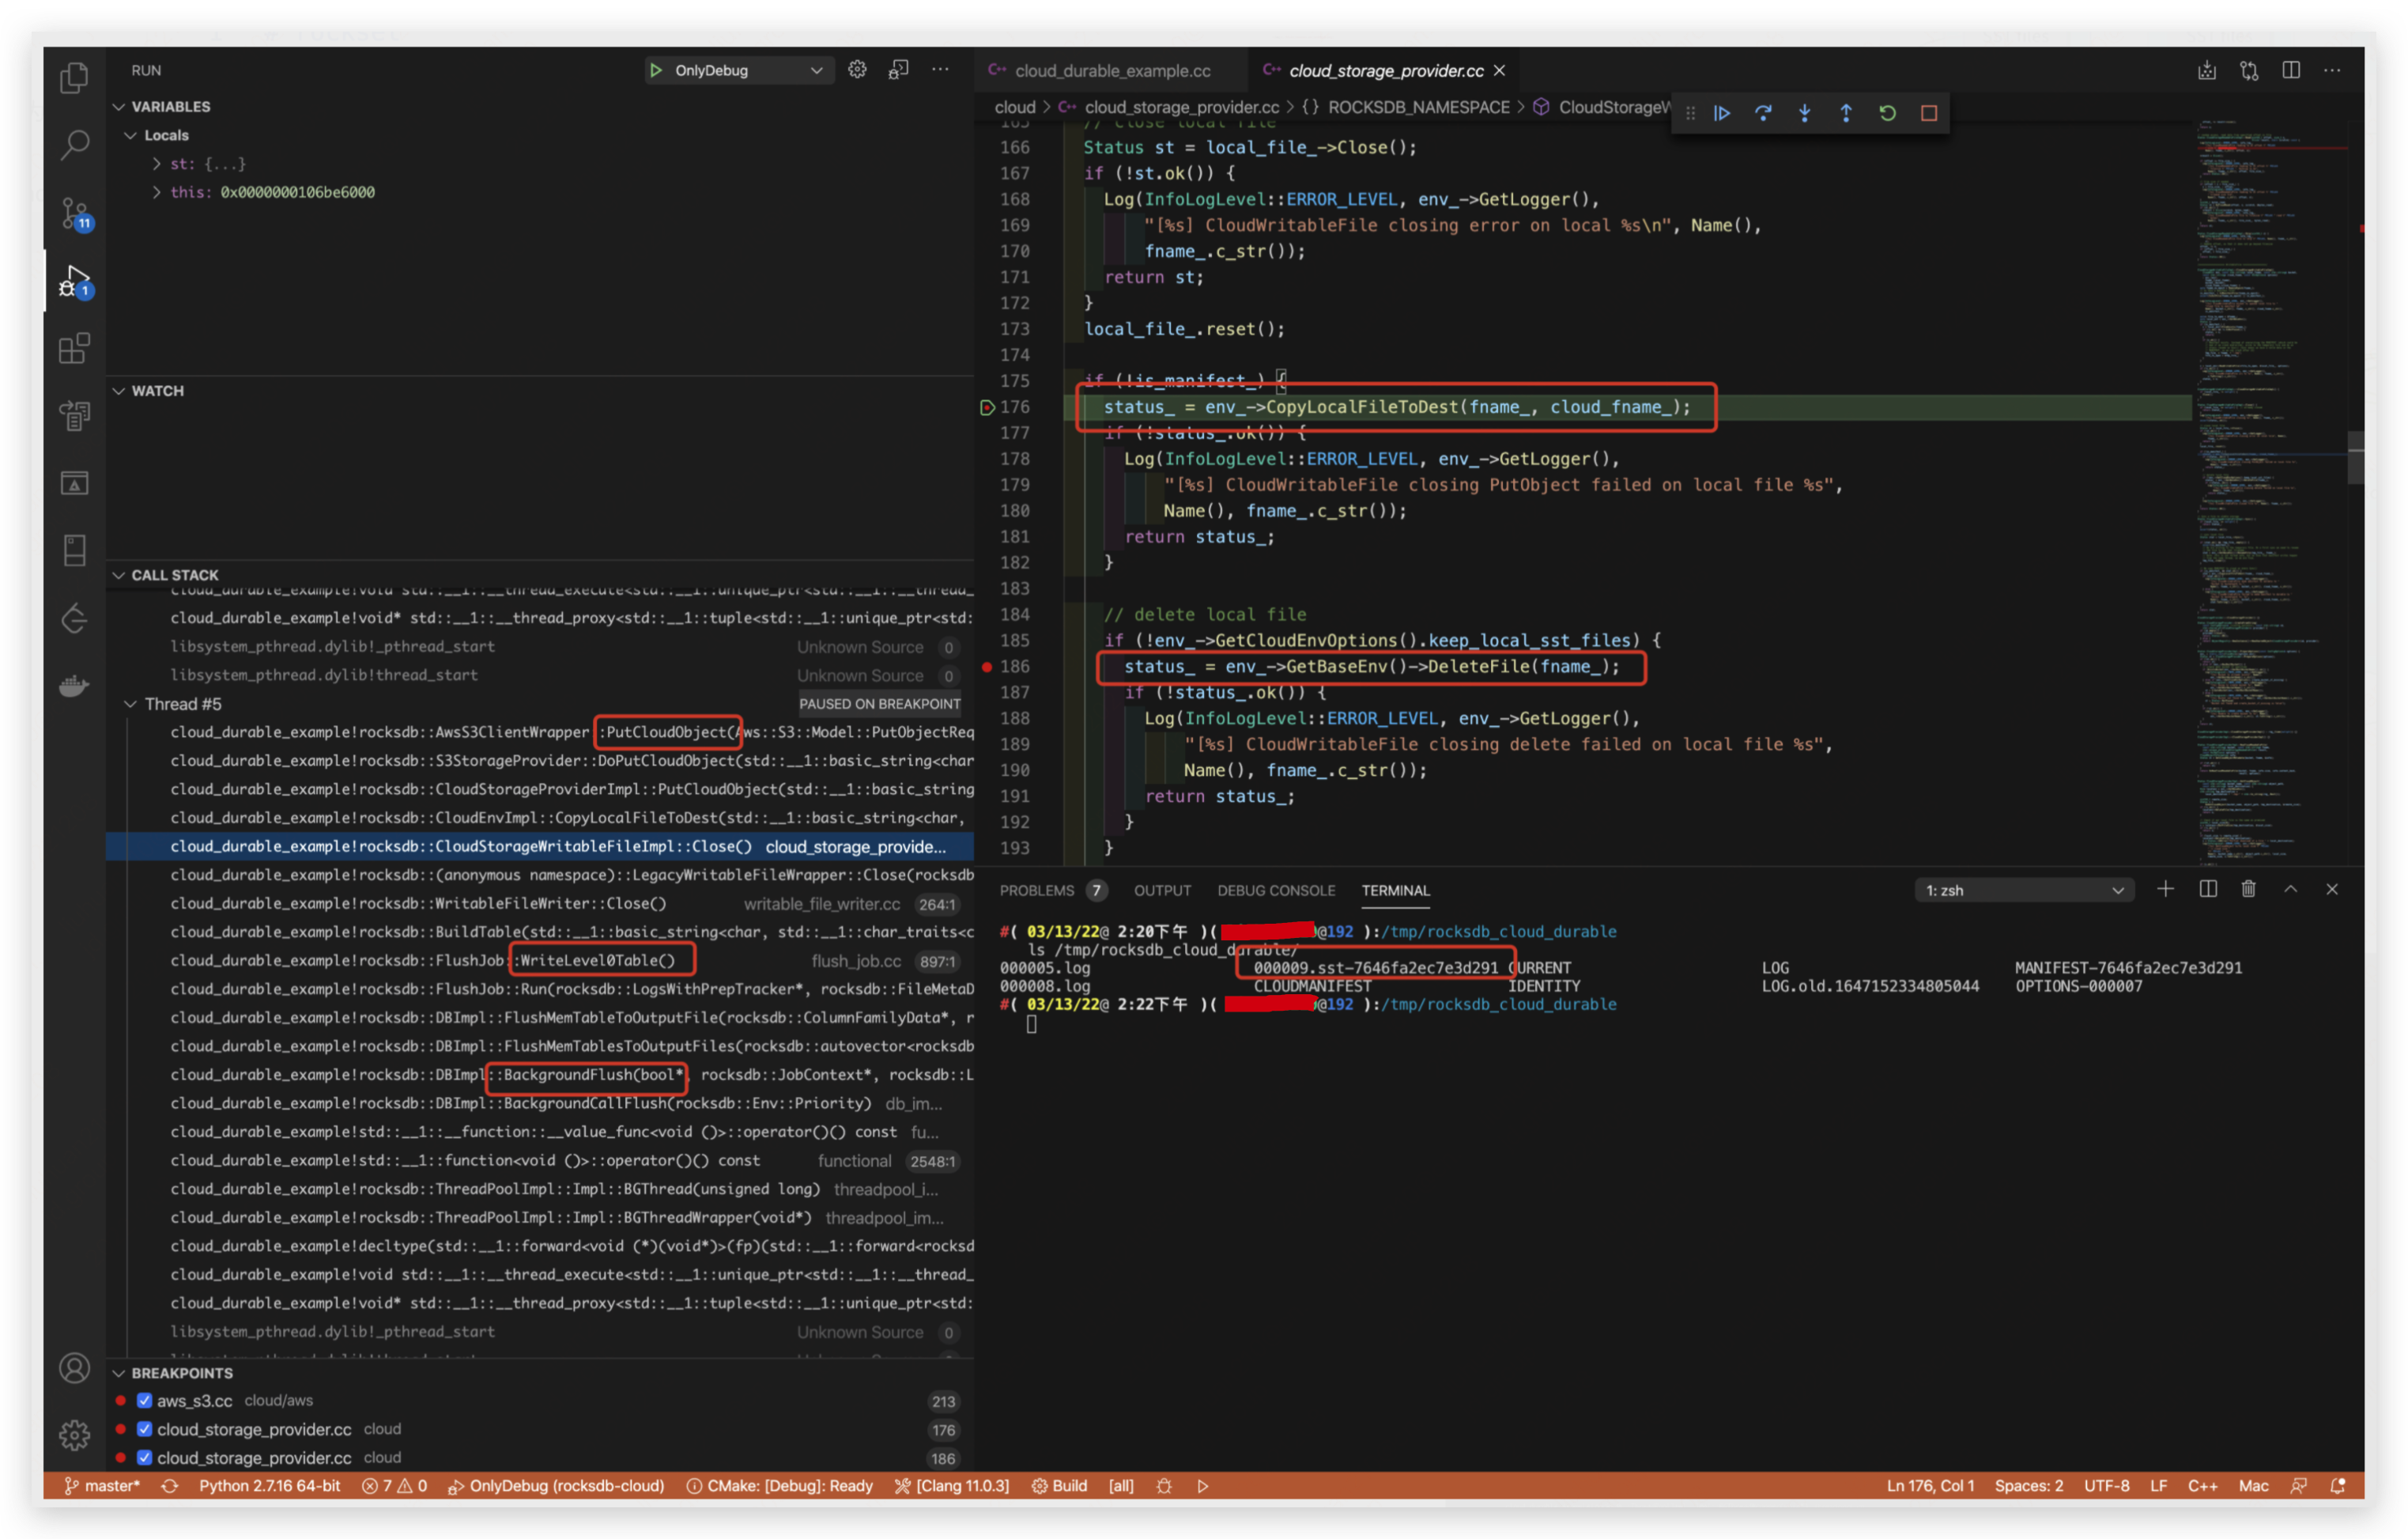Open launch.json via gear icon

tap(857, 70)
